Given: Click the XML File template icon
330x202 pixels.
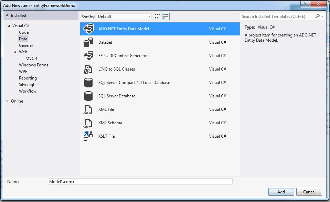Looking at the screenshot, I should tap(88, 109).
